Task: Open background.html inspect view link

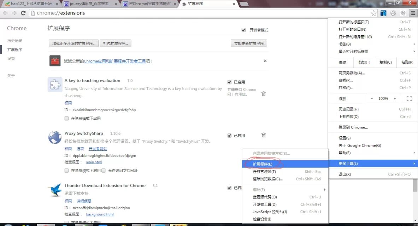Action: [x=100, y=214]
